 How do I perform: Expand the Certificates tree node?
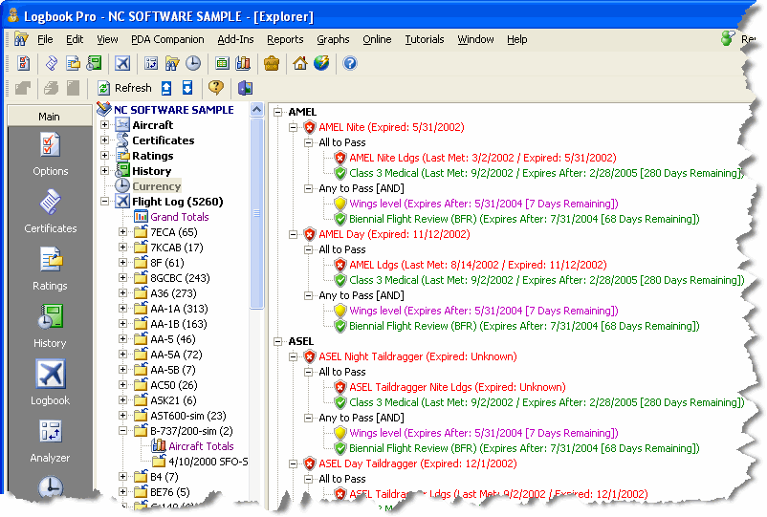pos(104,140)
